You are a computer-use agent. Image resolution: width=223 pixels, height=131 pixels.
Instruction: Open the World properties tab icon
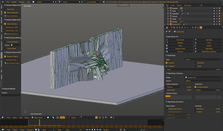(x=180, y=27)
